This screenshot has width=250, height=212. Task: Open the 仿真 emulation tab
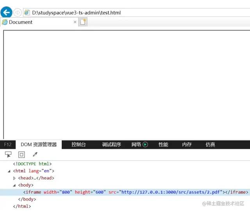click(210, 145)
